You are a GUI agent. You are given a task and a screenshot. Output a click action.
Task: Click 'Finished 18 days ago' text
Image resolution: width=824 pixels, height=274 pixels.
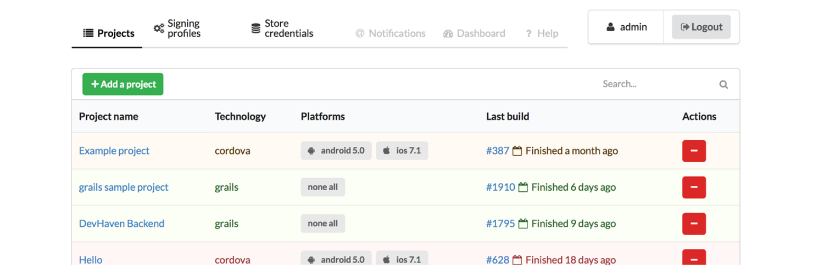[x=571, y=260]
